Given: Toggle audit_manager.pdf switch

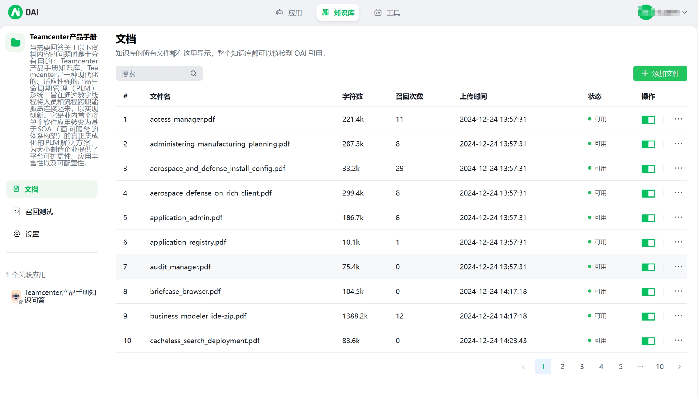Looking at the screenshot, I should coord(648,267).
